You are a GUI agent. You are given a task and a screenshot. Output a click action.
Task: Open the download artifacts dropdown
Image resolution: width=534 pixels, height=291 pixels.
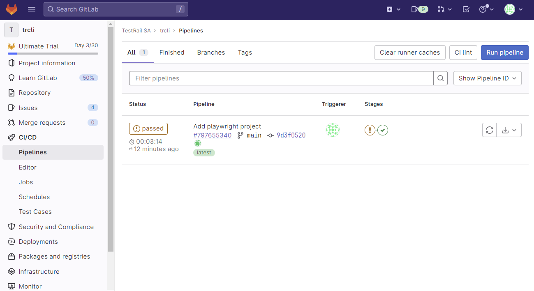click(x=509, y=130)
